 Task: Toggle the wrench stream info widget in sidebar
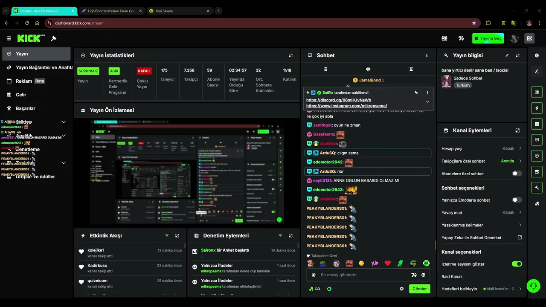coord(537,188)
